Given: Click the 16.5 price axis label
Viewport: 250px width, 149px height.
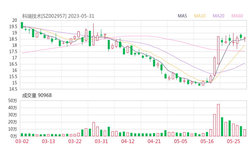Looking at the screenshot, I should tap(13, 64).
